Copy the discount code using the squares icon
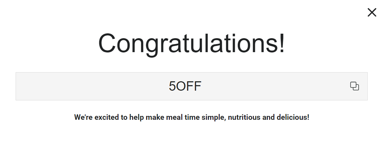The image size is (383, 147). pos(354,86)
